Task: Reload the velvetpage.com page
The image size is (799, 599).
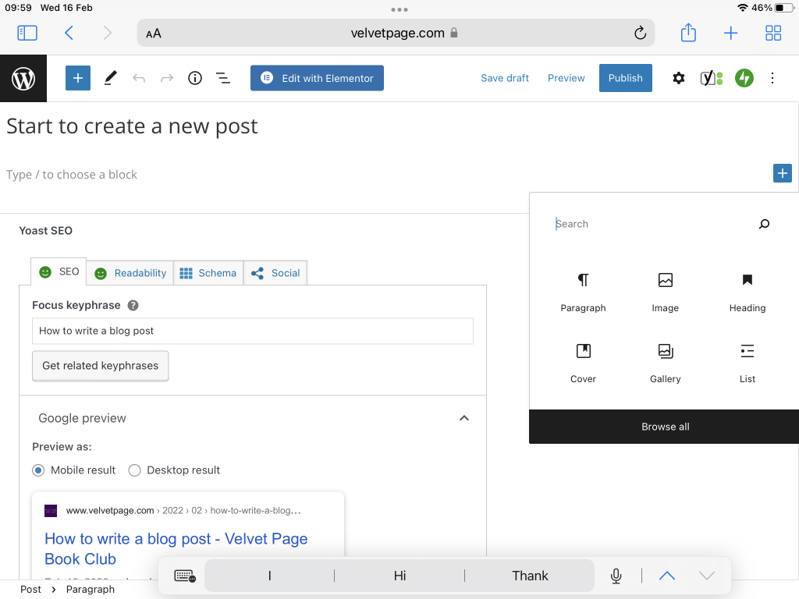Action: point(640,33)
